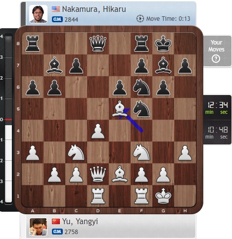
Task: Select the white knight on c3
Action: [76, 152]
